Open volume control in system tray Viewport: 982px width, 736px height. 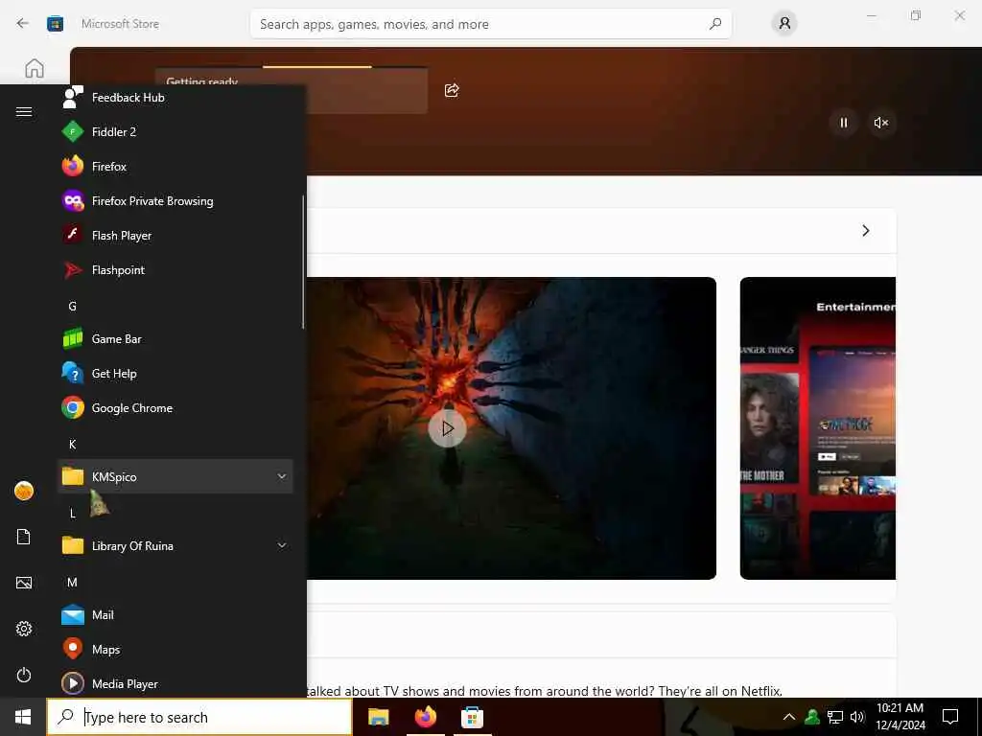(x=857, y=717)
